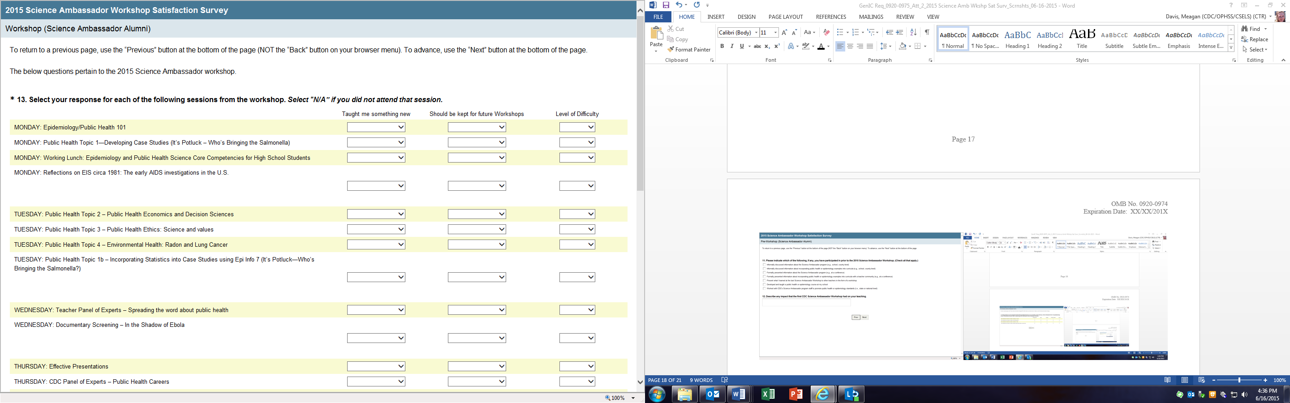The image size is (1290, 403).
Task: Toggle justify text alignment
Action: pyautogui.click(x=870, y=47)
